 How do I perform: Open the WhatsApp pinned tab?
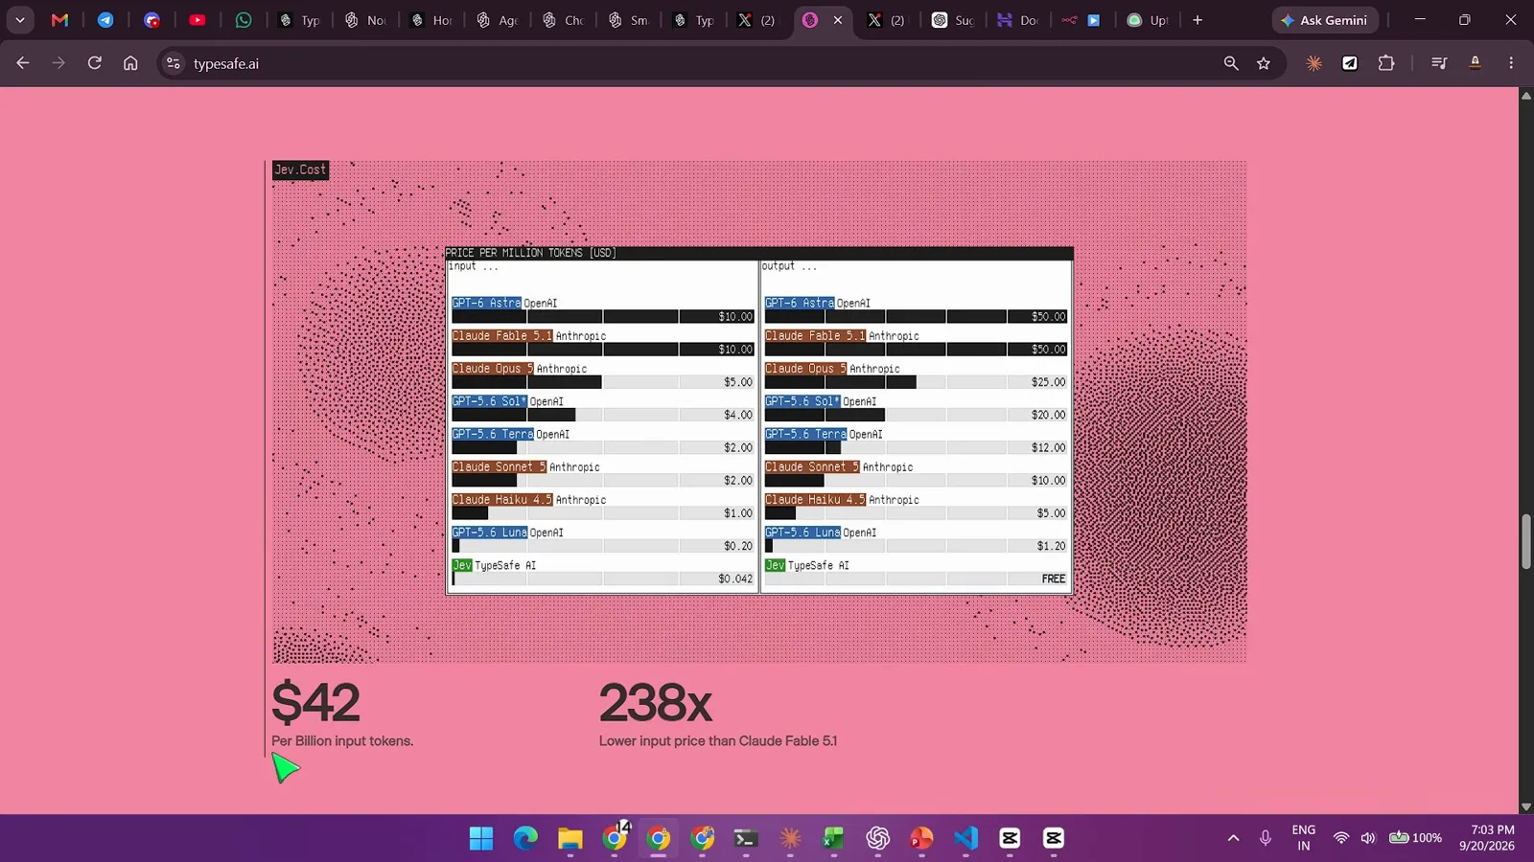click(244, 20)
